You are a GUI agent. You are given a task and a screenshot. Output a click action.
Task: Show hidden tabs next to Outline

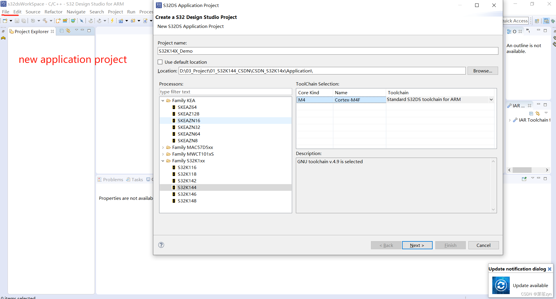tap(528, 31)
